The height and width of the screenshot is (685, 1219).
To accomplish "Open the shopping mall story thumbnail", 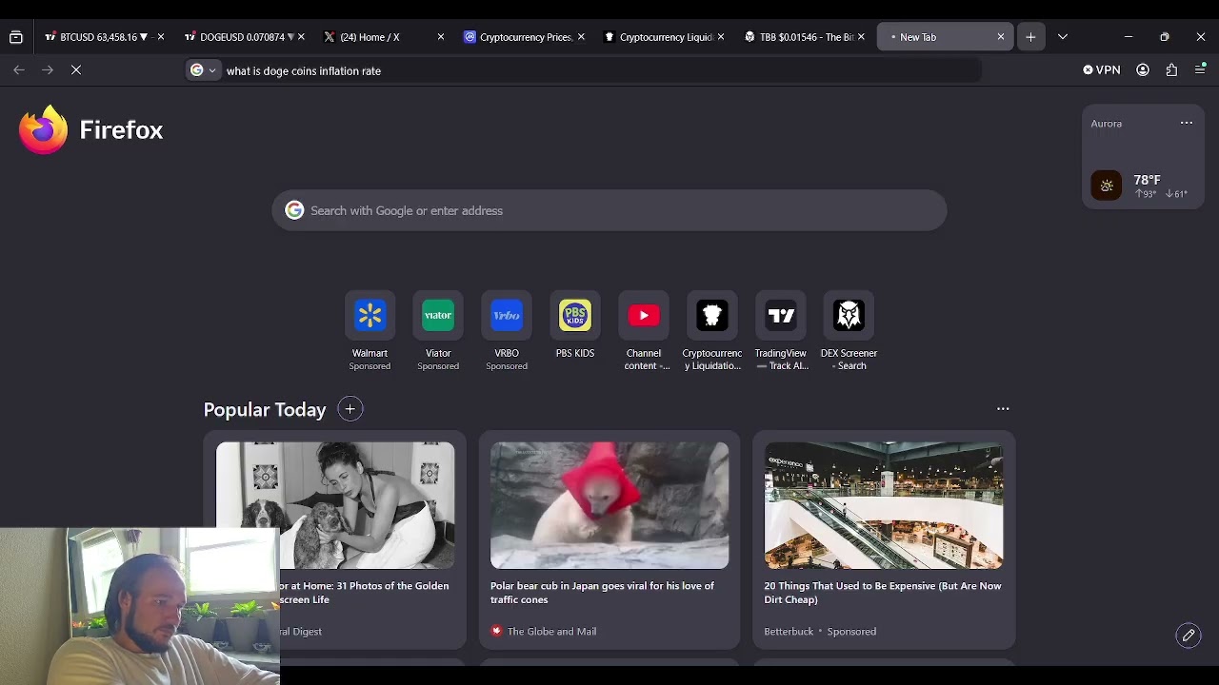I will (884, 505).
